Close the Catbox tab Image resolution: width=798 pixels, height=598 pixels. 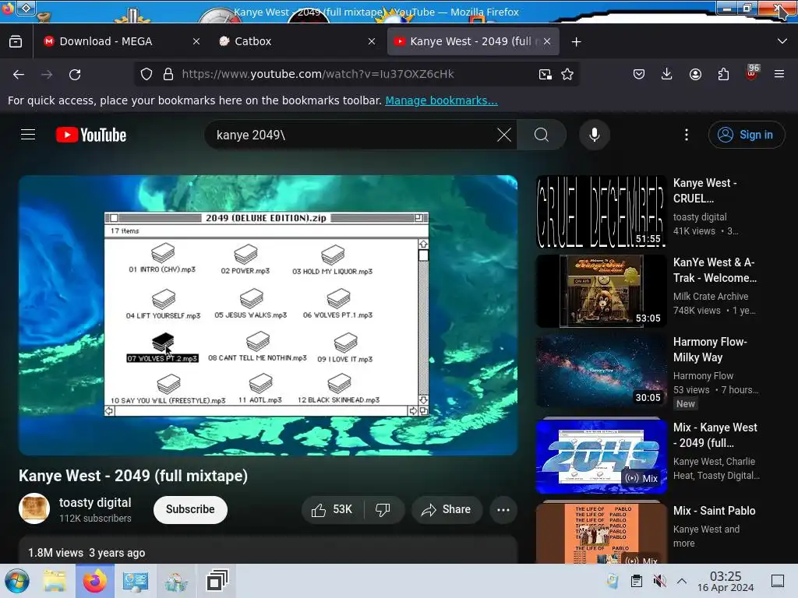point(372,42)
